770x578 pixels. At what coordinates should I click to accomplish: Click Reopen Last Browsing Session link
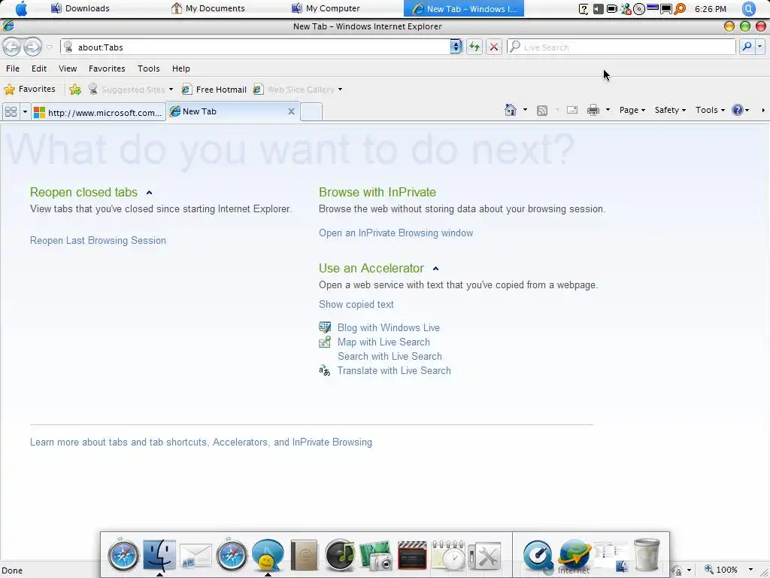pos(98,240)
